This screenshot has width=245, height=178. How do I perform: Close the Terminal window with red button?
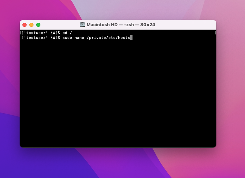pos(24,25)
